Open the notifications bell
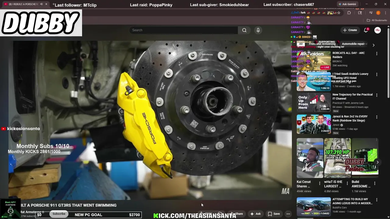Viewport: 390px width, 219px height. (x=366, y=30)
